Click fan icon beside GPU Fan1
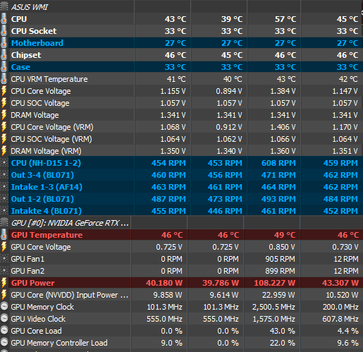Image resolution: width=363 pixels, height=352 pixels. [4, 259]
